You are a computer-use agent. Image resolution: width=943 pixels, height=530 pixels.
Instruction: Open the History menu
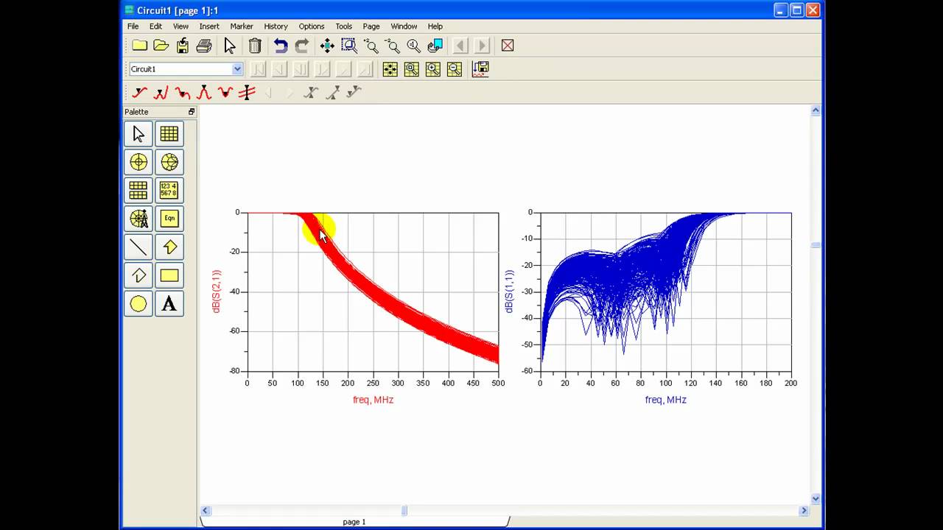(276, 26)
